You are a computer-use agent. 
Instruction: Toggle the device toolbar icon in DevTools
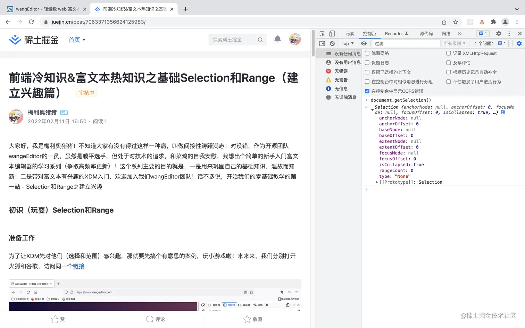tap(332, 34)
